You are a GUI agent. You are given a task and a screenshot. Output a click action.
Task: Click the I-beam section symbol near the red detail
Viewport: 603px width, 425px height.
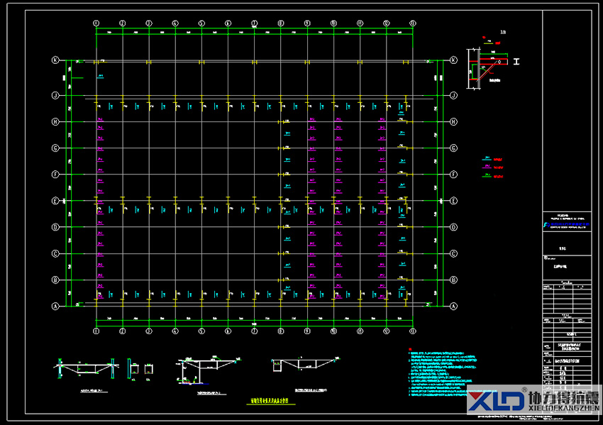[x=516, y=61]
